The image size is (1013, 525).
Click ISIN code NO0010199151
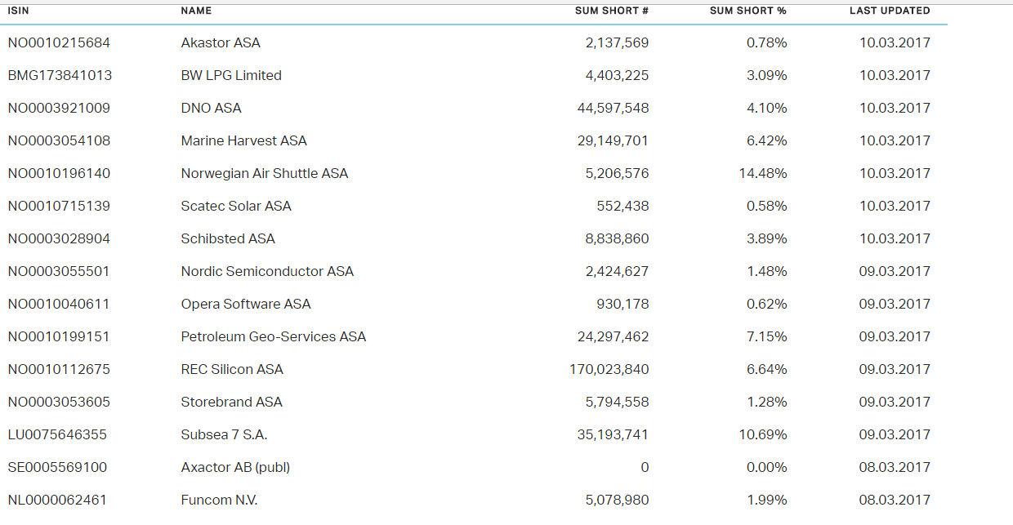[59, 336]
